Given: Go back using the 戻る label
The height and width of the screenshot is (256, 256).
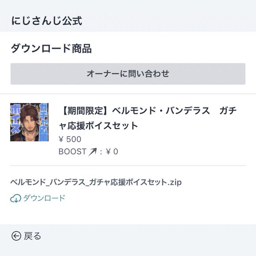Looking at the screenshot, I should [32, 236].
